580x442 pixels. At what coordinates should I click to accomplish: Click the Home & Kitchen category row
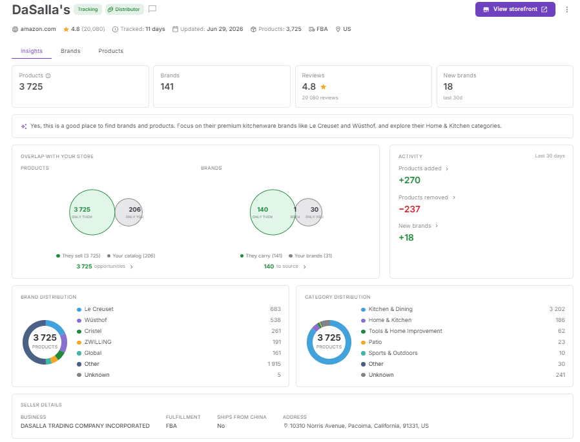tap(462, 320)
